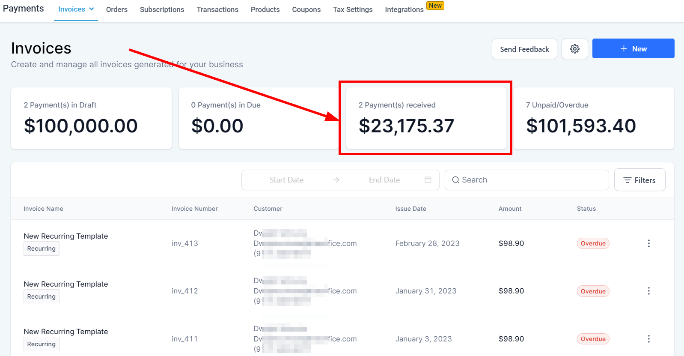The width and height of the screenshot is (684, 356).
Task: Open three-dot menu for invoice inv_412
Action: (x=648, y=291)
